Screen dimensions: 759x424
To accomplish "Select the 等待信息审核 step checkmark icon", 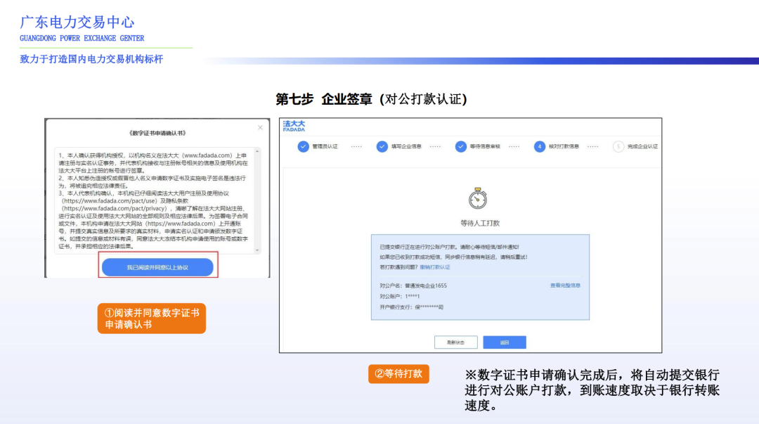I will coord(460,145).
